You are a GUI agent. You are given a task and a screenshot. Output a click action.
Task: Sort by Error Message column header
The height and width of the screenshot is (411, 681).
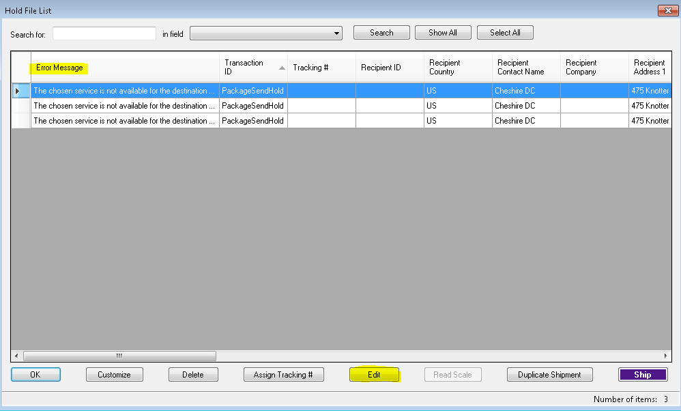point(125,68)
